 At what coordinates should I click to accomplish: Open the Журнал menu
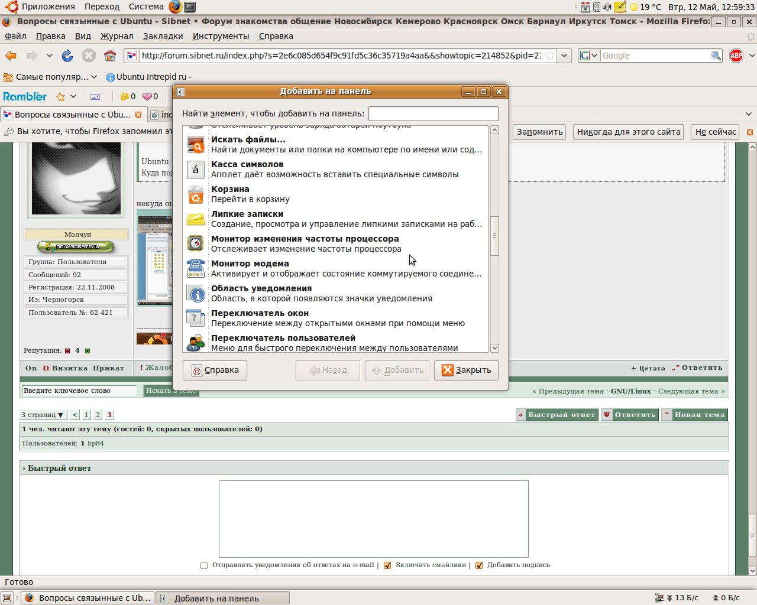tap(117, 36)
